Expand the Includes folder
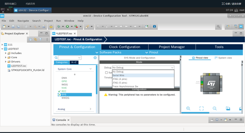Screen dimensions: 245x133 coord(6,53)
